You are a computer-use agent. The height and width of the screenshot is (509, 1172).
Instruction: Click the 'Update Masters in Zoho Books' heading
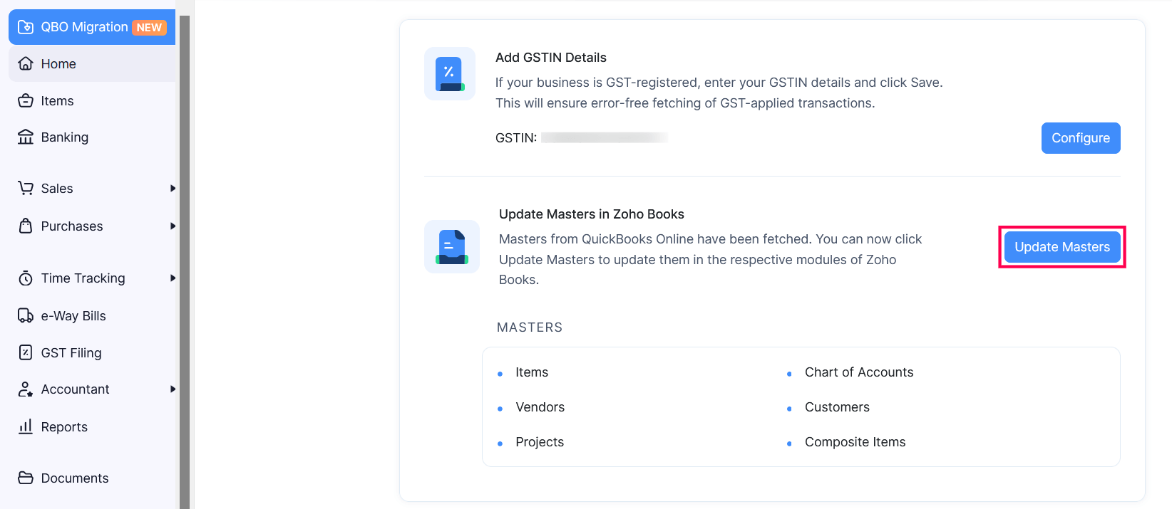592,214
